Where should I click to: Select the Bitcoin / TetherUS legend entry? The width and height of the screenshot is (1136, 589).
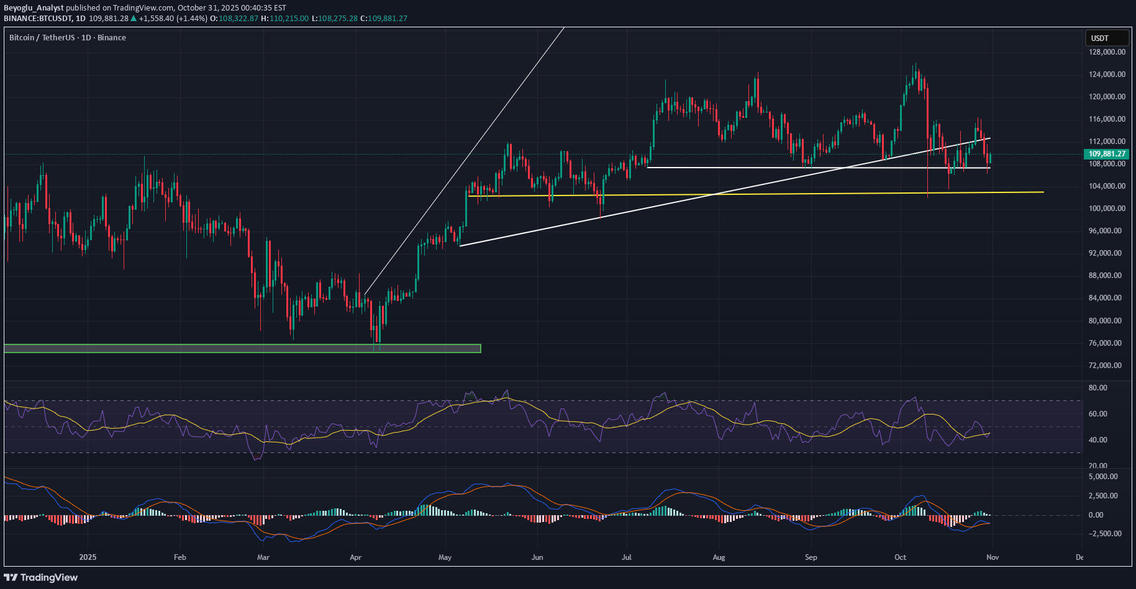pos(42,37)
